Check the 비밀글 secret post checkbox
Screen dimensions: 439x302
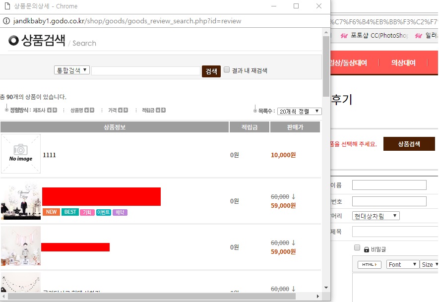point(357,248)
